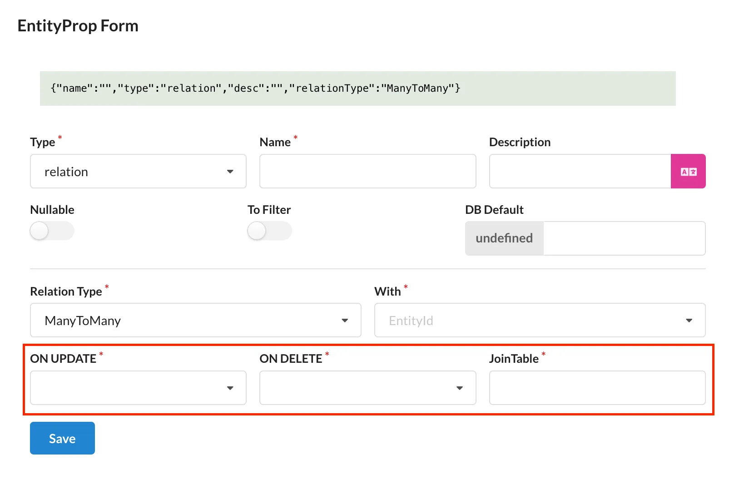Click into the JoinTable field
The width and height of the screenshot is (734, 484).
click(597, 388)
